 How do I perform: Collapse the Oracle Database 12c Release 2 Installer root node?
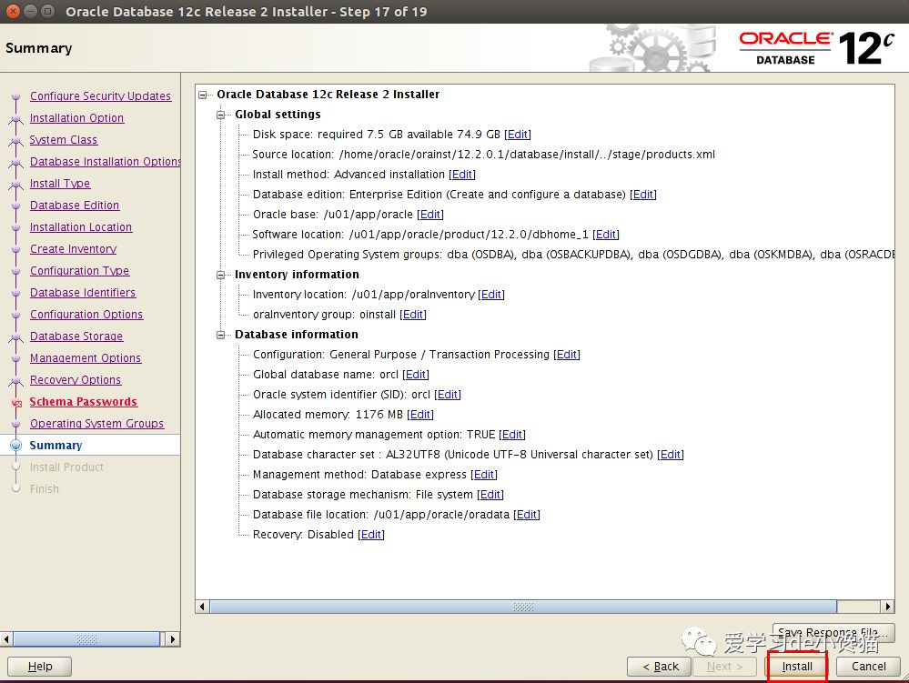pos(202,95)
